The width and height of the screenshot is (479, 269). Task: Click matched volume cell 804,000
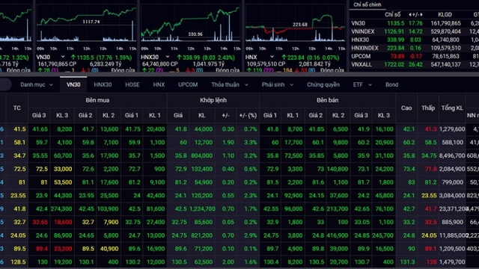tap(201, 155)
